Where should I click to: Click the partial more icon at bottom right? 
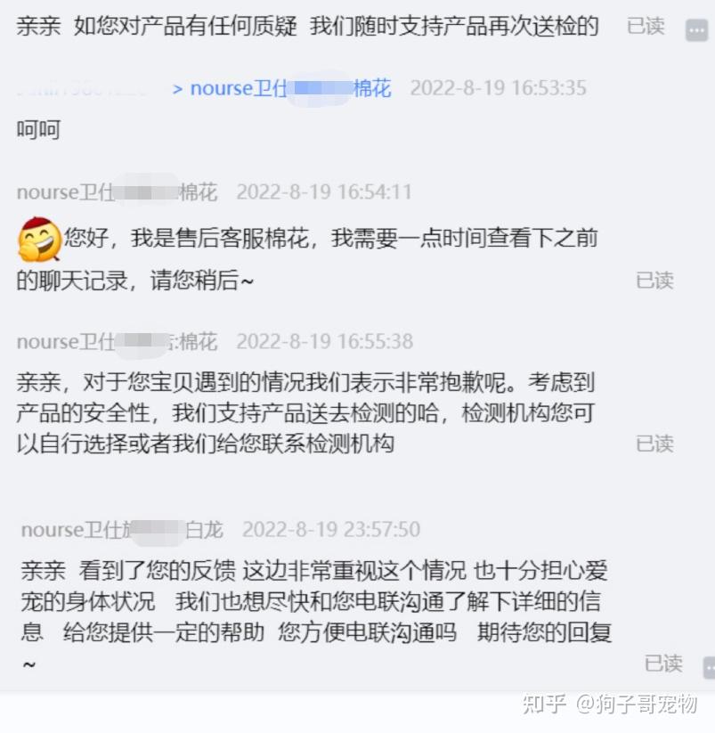pos(709,667)
